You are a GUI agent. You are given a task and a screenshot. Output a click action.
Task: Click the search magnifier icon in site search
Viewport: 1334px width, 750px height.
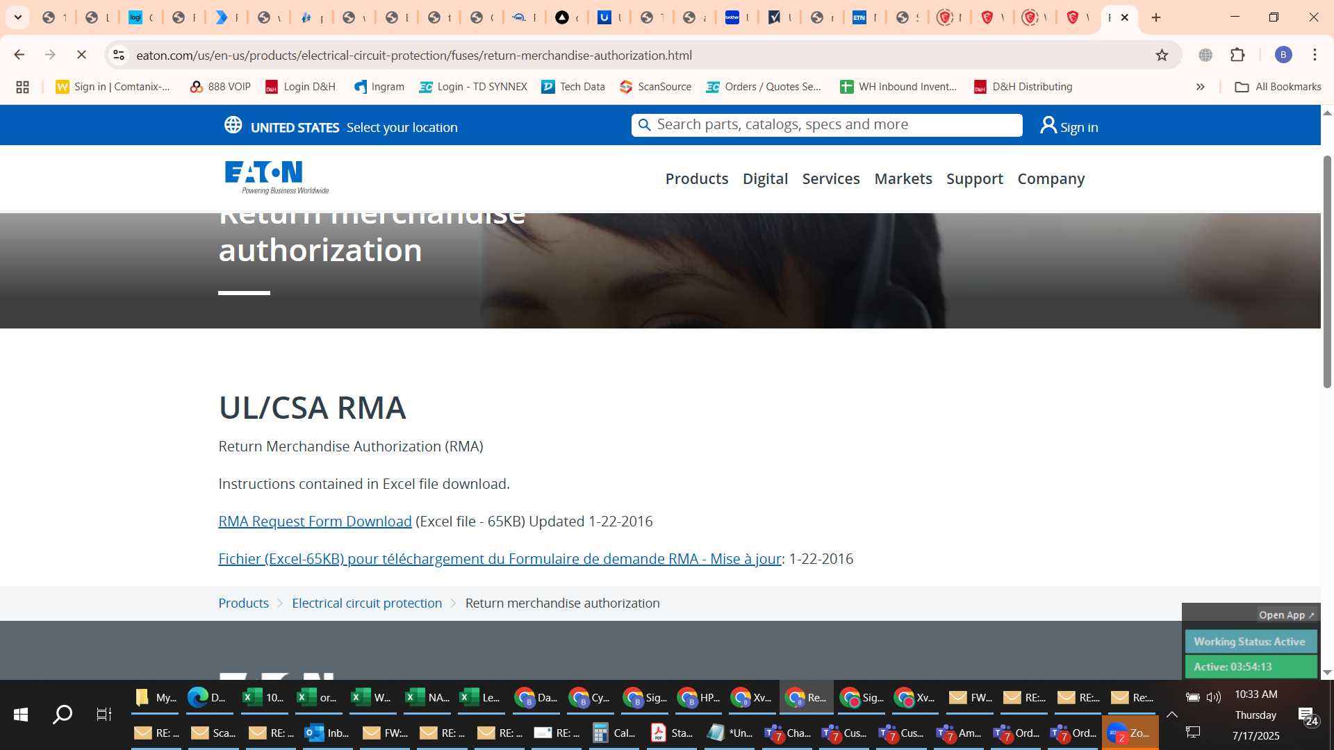click(644, 125)
